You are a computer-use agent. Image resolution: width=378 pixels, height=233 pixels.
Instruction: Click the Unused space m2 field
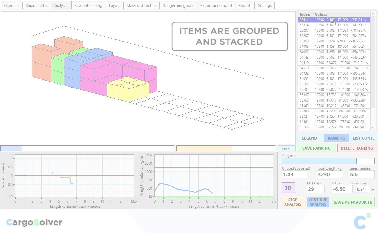(294, 174)
